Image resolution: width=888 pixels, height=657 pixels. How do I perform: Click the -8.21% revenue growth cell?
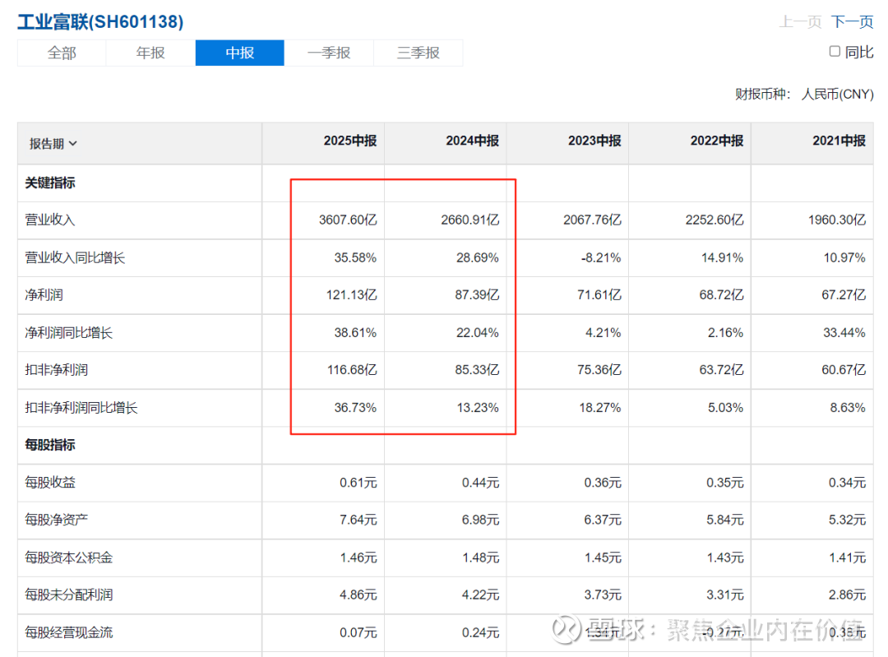click(601, 257)
